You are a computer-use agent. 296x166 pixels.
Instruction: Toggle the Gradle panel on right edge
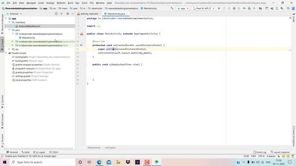(x=294, y=18)
